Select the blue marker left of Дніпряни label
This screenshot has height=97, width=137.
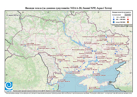point(84,70)
